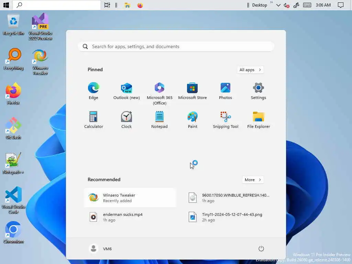Open Settings from the Start menu
The image size is (352, 264).
[x=258, y=91]
